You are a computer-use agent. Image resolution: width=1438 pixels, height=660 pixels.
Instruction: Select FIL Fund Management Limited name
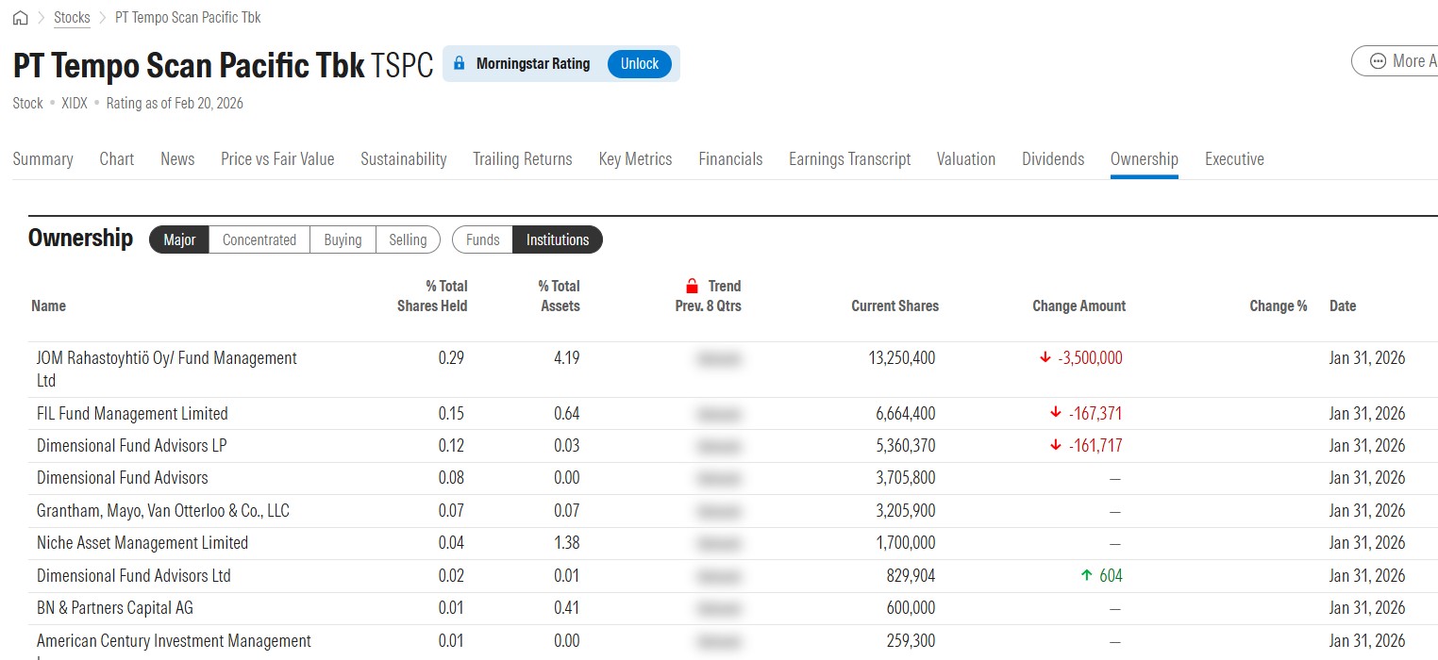tap(132, 414)
